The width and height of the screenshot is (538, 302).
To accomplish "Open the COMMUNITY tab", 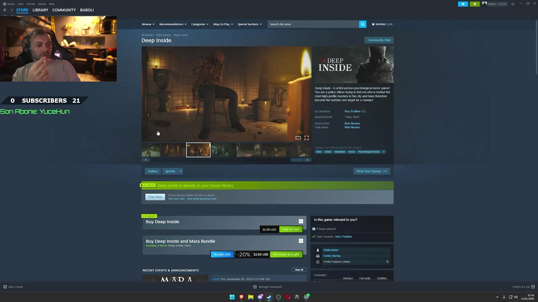I will tap(64, 10).
